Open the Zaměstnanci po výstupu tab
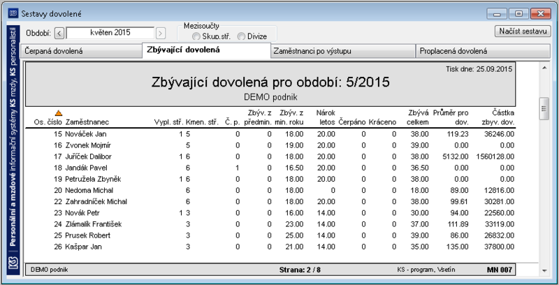Viewport: 559px width, 285px height. click(343, 51)
